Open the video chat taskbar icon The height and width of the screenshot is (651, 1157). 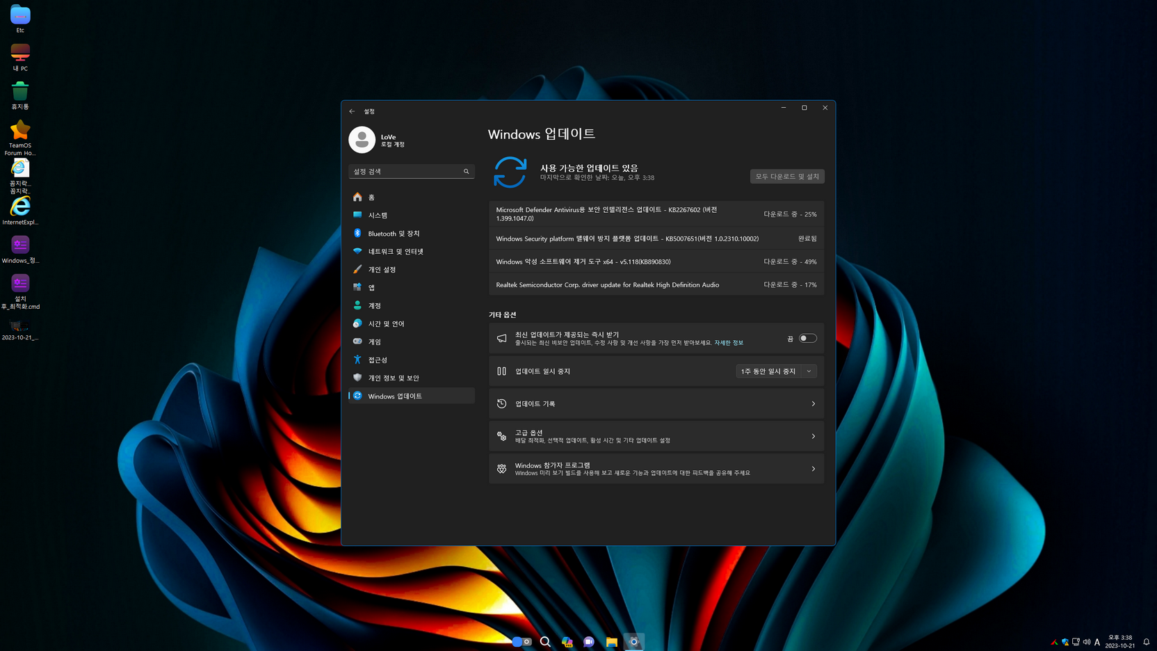pyautogui.click(x=589, y=642)
